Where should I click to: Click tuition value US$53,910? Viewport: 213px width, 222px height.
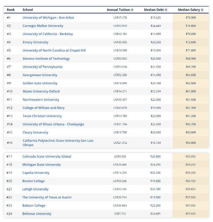point(120,26)
